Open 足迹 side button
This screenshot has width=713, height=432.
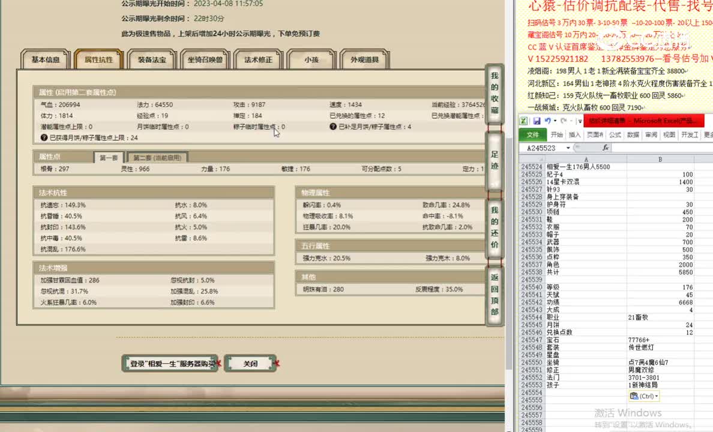[x=495, y=161]
